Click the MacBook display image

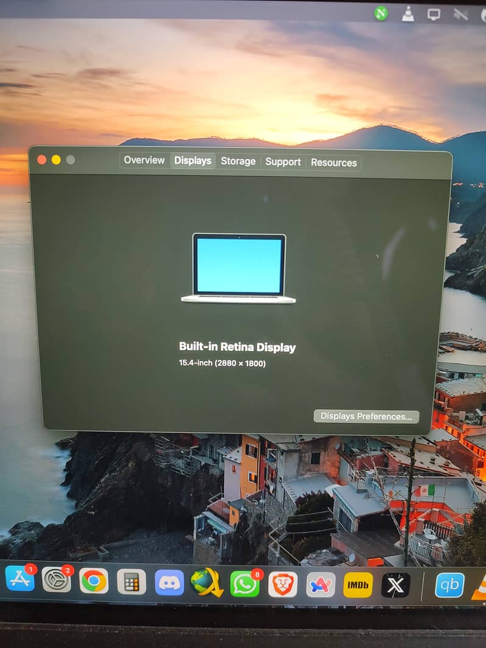239,268
